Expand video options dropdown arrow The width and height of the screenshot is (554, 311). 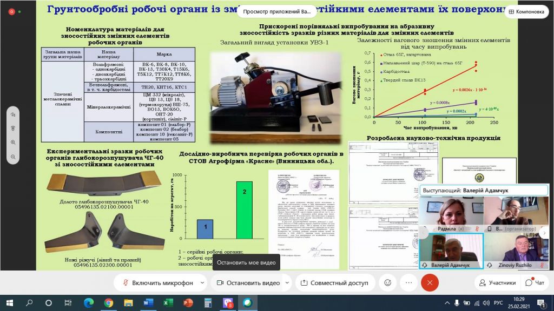(x=287, y=283)
